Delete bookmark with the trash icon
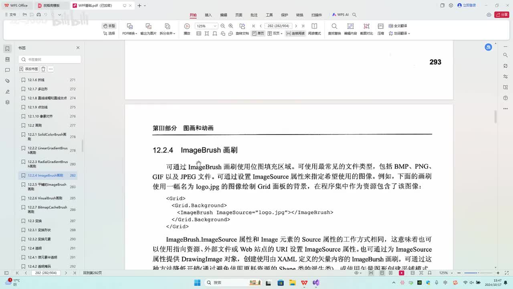The image size is (513, 289). [43, 69]
